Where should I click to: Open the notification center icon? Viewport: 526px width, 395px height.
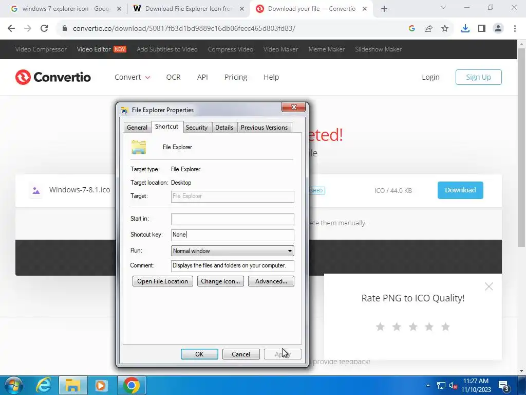click(x=503, y=386)
